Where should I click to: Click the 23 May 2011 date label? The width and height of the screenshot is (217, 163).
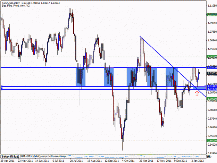[x=25, y=161]
